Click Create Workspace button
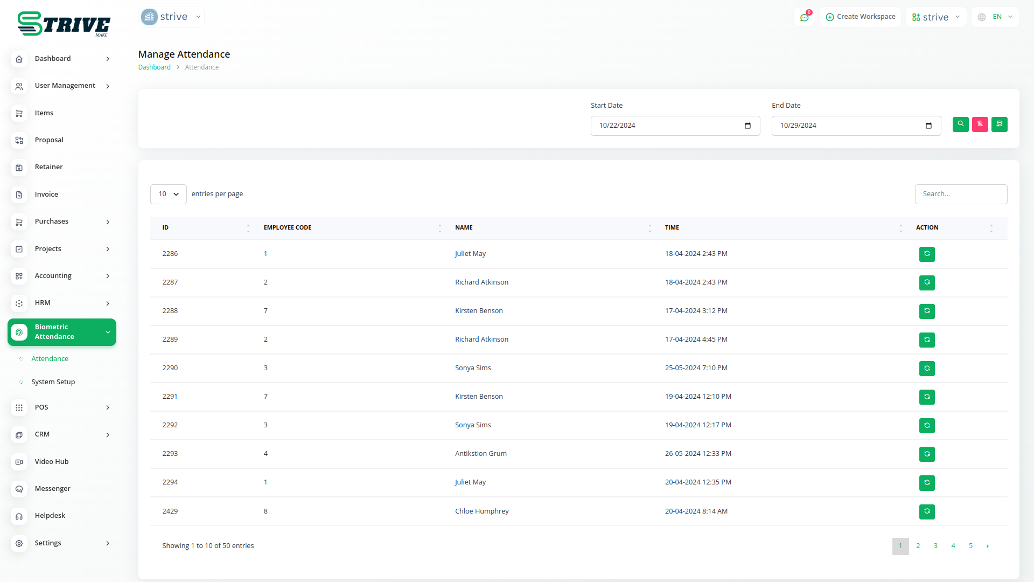1034x582 pixels. pyautogui.click(x=860, y=17)
